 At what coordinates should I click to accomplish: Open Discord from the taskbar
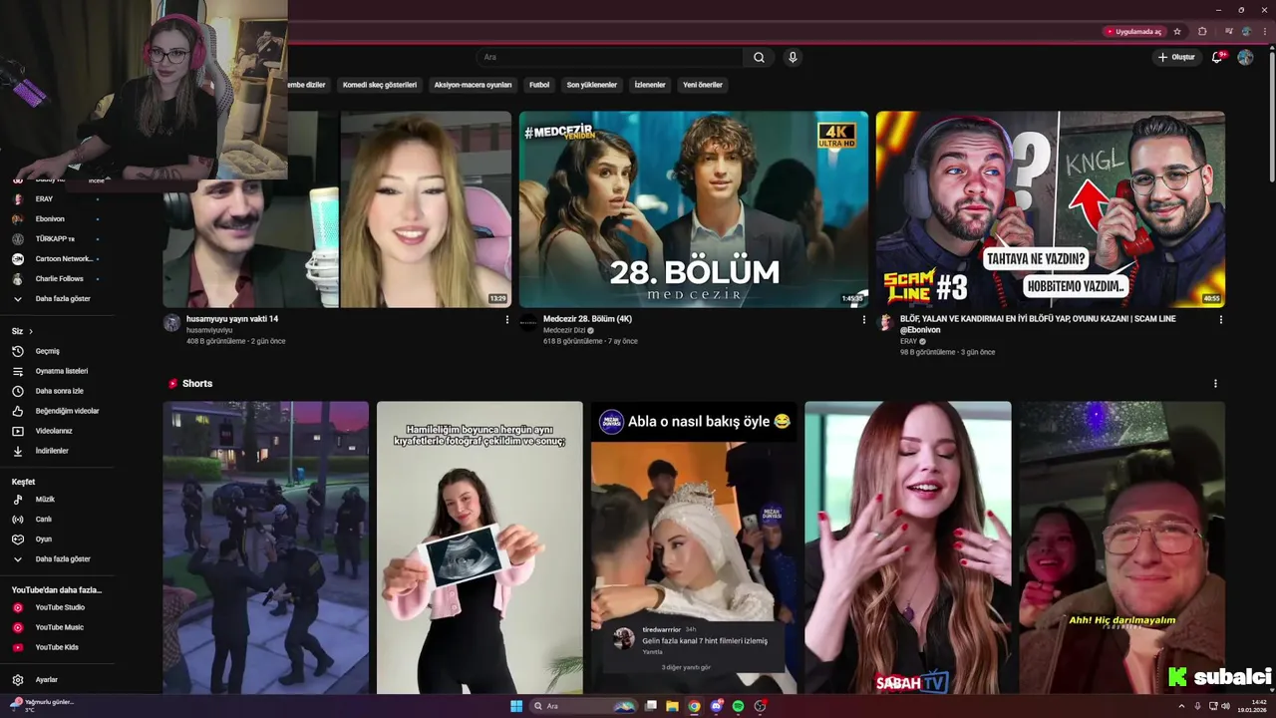[x=716, y=706]
